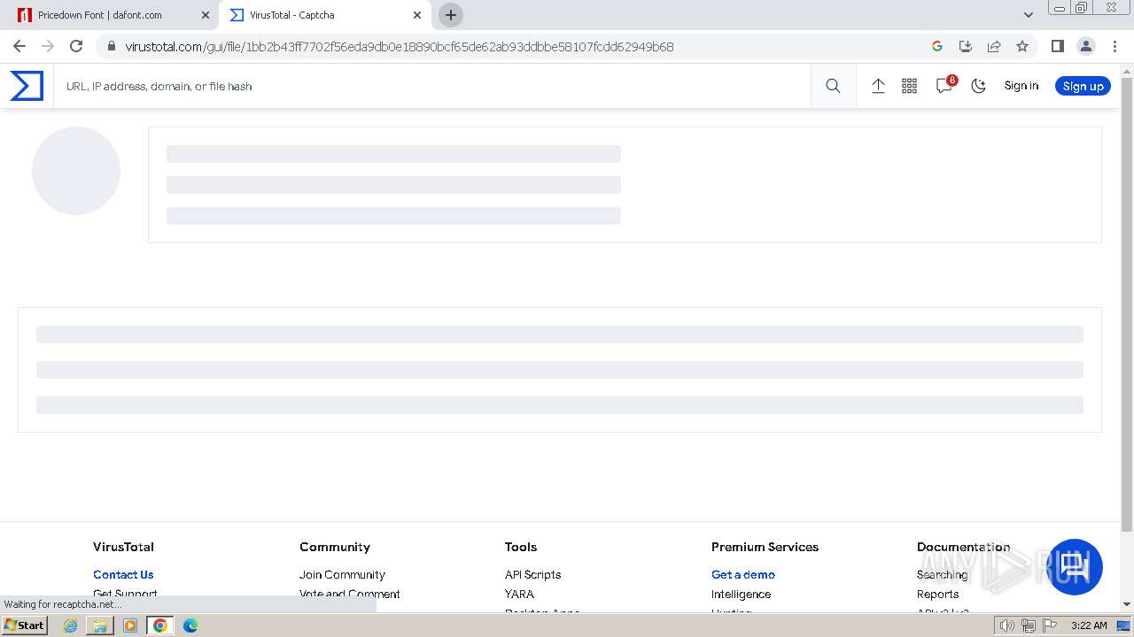Open File Explorer from taskbar
This screenshot has width=1134, height=637.
[100, 625]
